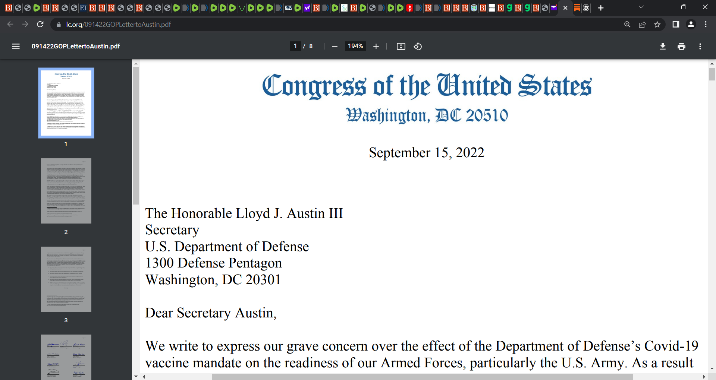
Task: Zoom out of the PDF document
Action: click(x=335, y=46)
